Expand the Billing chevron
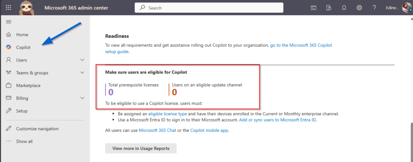Viewport: 413px width, 162px height. (x=82, y=98)
